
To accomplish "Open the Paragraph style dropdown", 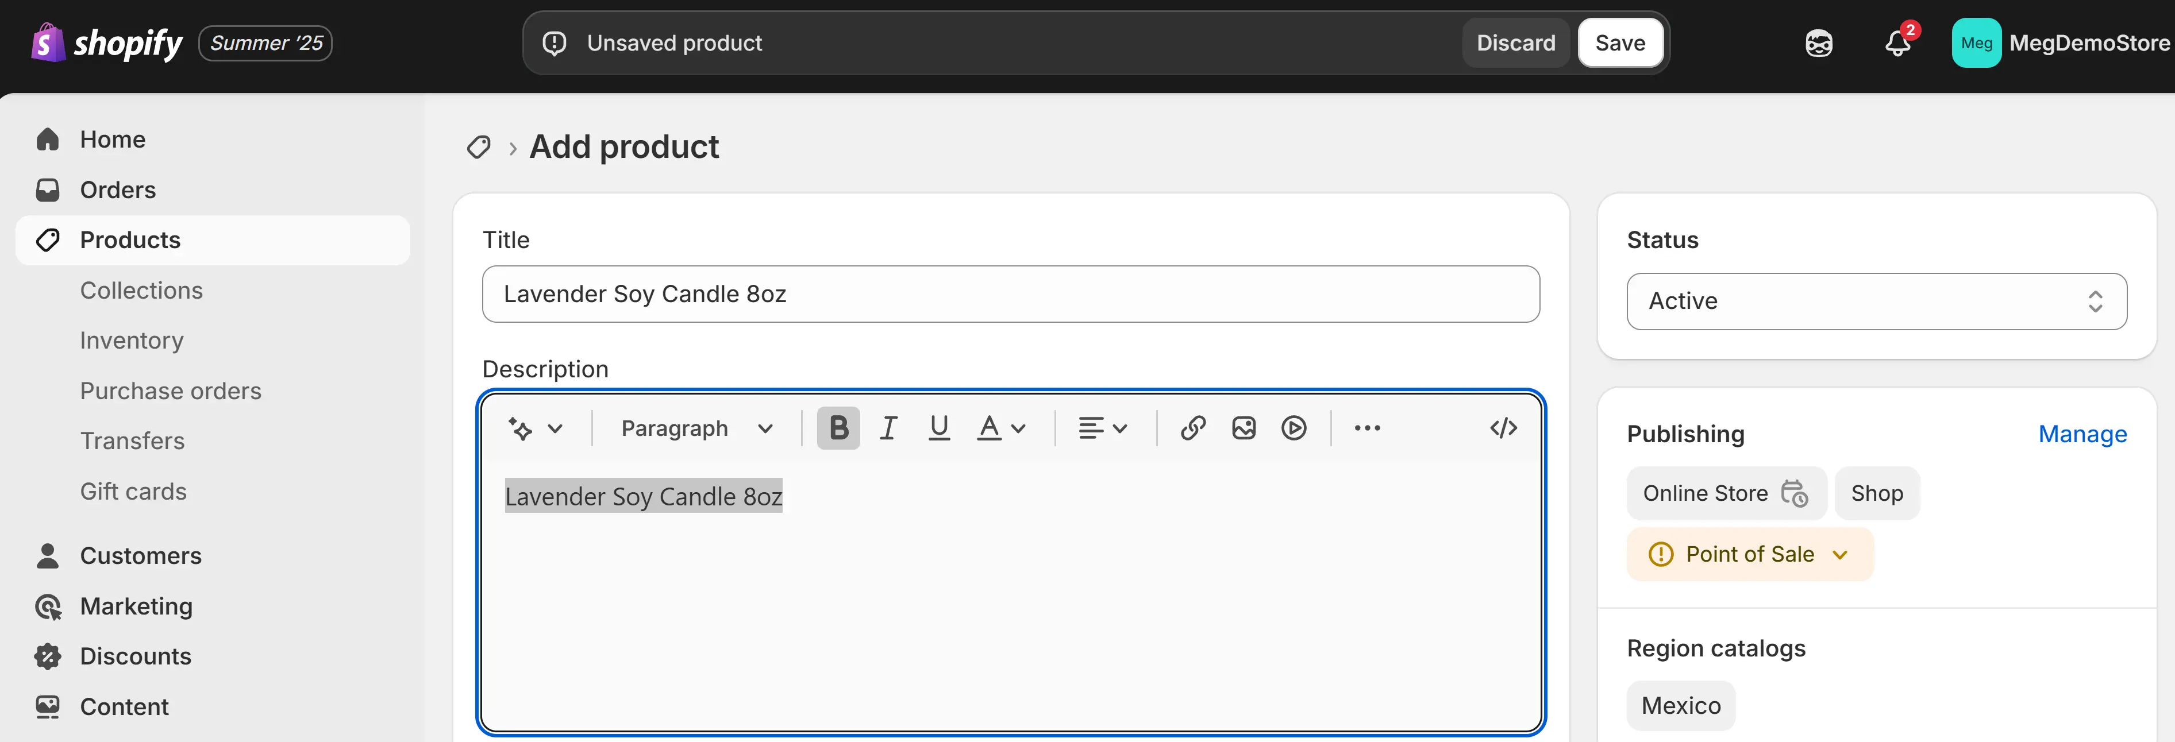I will pos(698,429).
